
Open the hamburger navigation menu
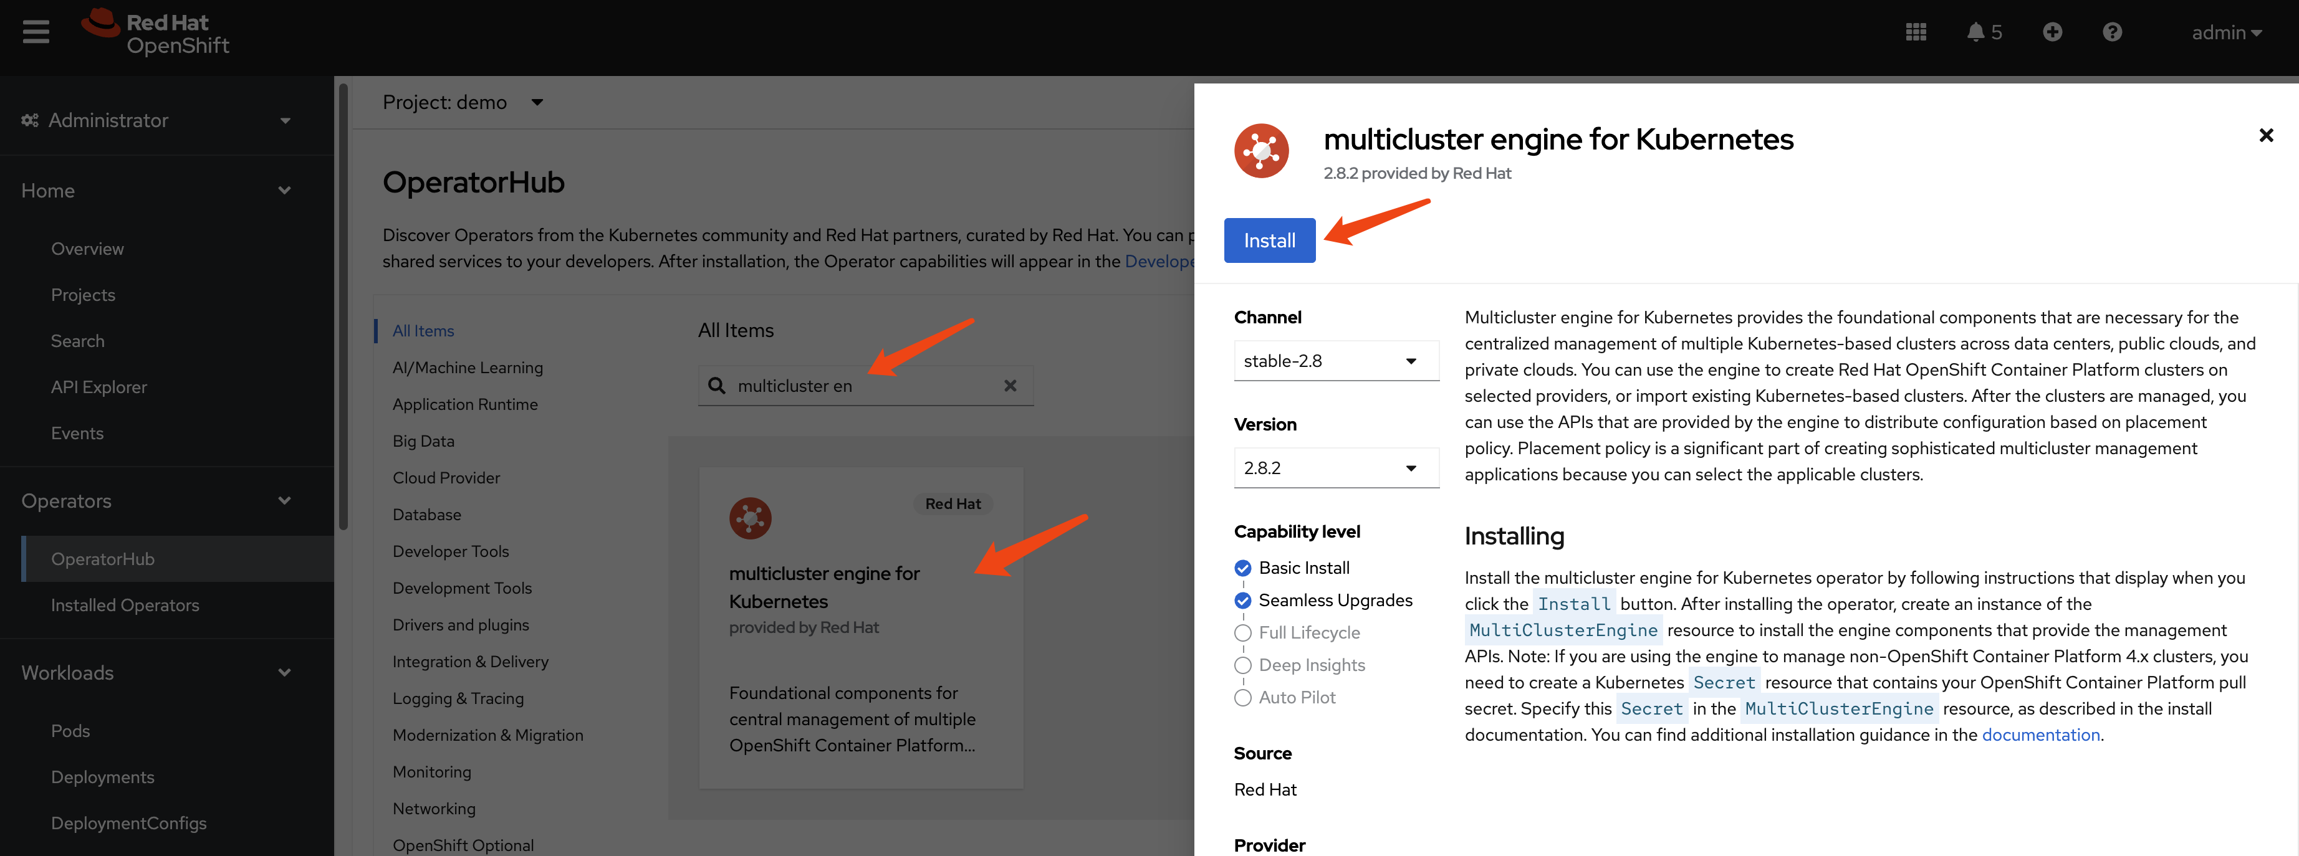point(36,33)
